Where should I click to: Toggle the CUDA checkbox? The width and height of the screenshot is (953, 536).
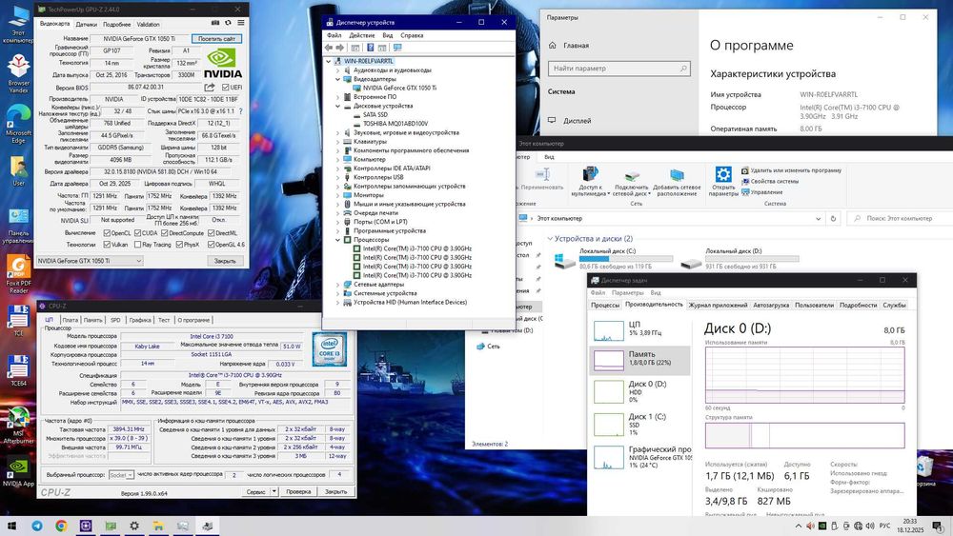pos(138,233)
